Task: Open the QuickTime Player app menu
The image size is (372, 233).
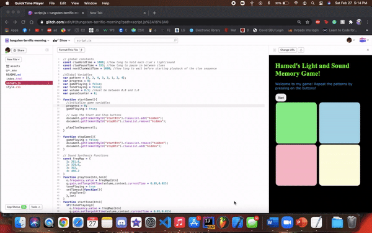Action: (29, 3)
